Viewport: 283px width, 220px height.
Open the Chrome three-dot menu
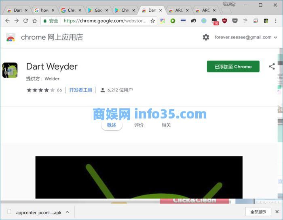pos(277,21)
